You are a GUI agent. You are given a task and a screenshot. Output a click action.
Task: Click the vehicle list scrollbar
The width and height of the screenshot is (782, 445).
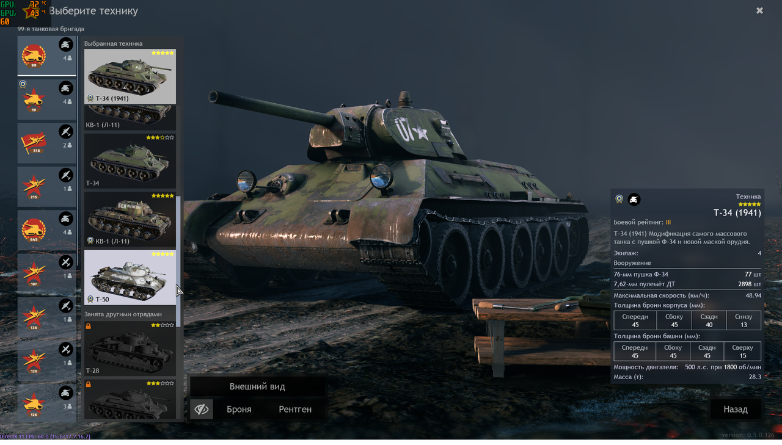click(178, 261)
